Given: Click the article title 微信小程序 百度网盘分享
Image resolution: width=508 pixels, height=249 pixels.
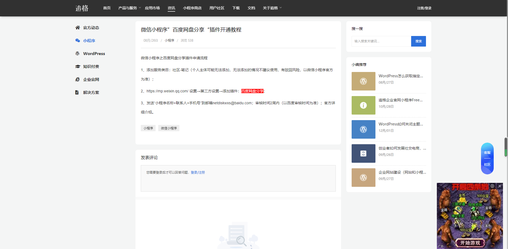Looking at the screenshot, I should (191, 30).
